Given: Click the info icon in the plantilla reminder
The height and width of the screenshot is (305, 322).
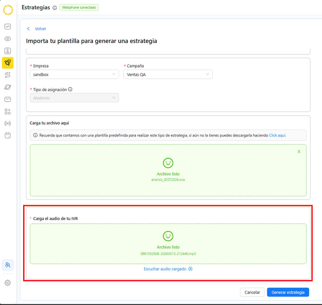Looking at the screenshot, I should (x=35, y=135).
